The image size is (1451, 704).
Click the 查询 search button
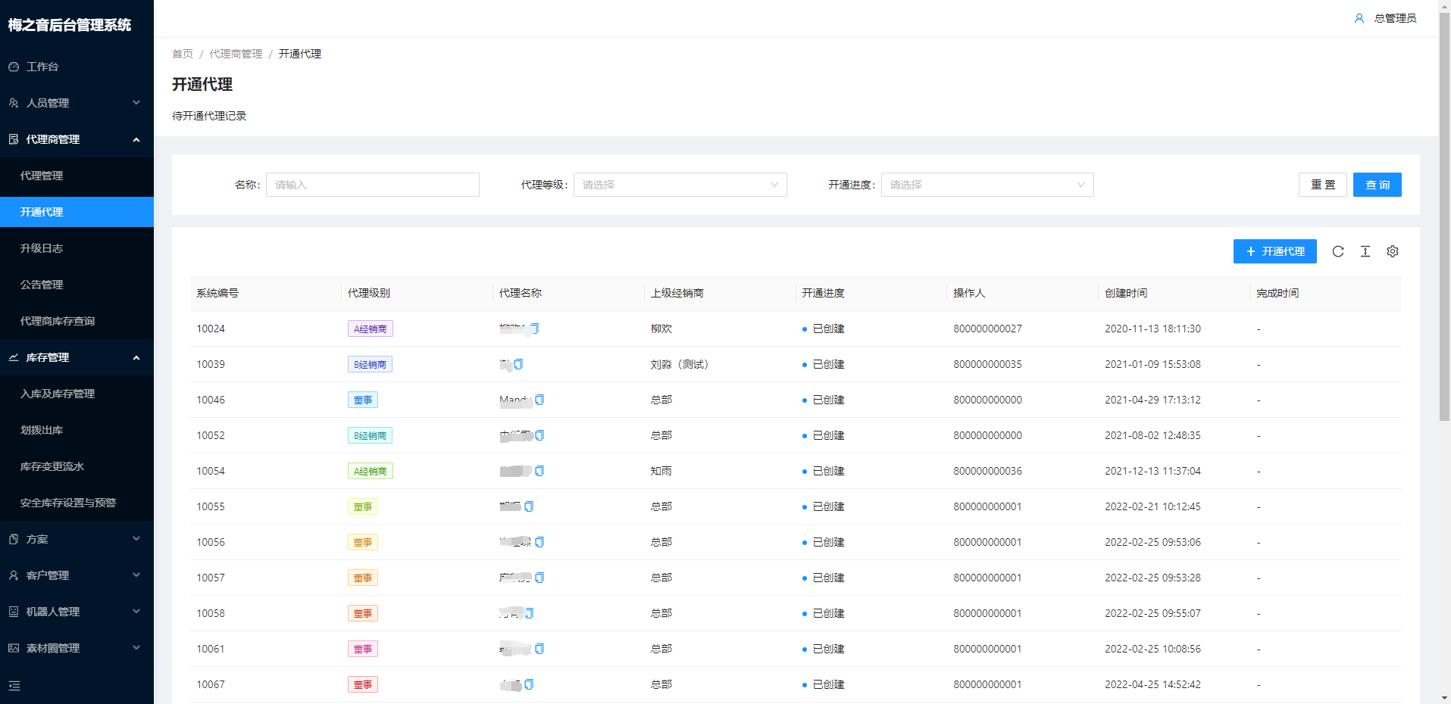[1377, 185]
